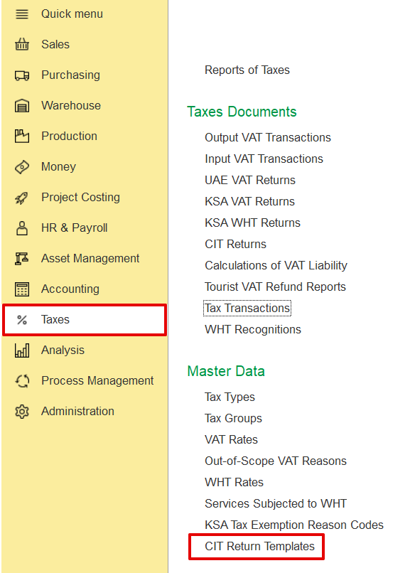Open the Quick menu hamburger icon

tap(22, 14)
